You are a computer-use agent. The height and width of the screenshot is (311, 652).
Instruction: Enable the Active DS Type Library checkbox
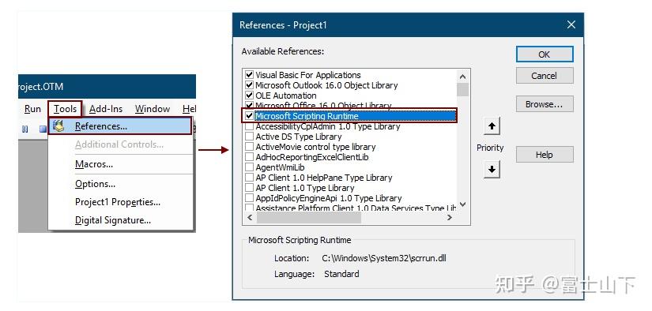point(249,137)
